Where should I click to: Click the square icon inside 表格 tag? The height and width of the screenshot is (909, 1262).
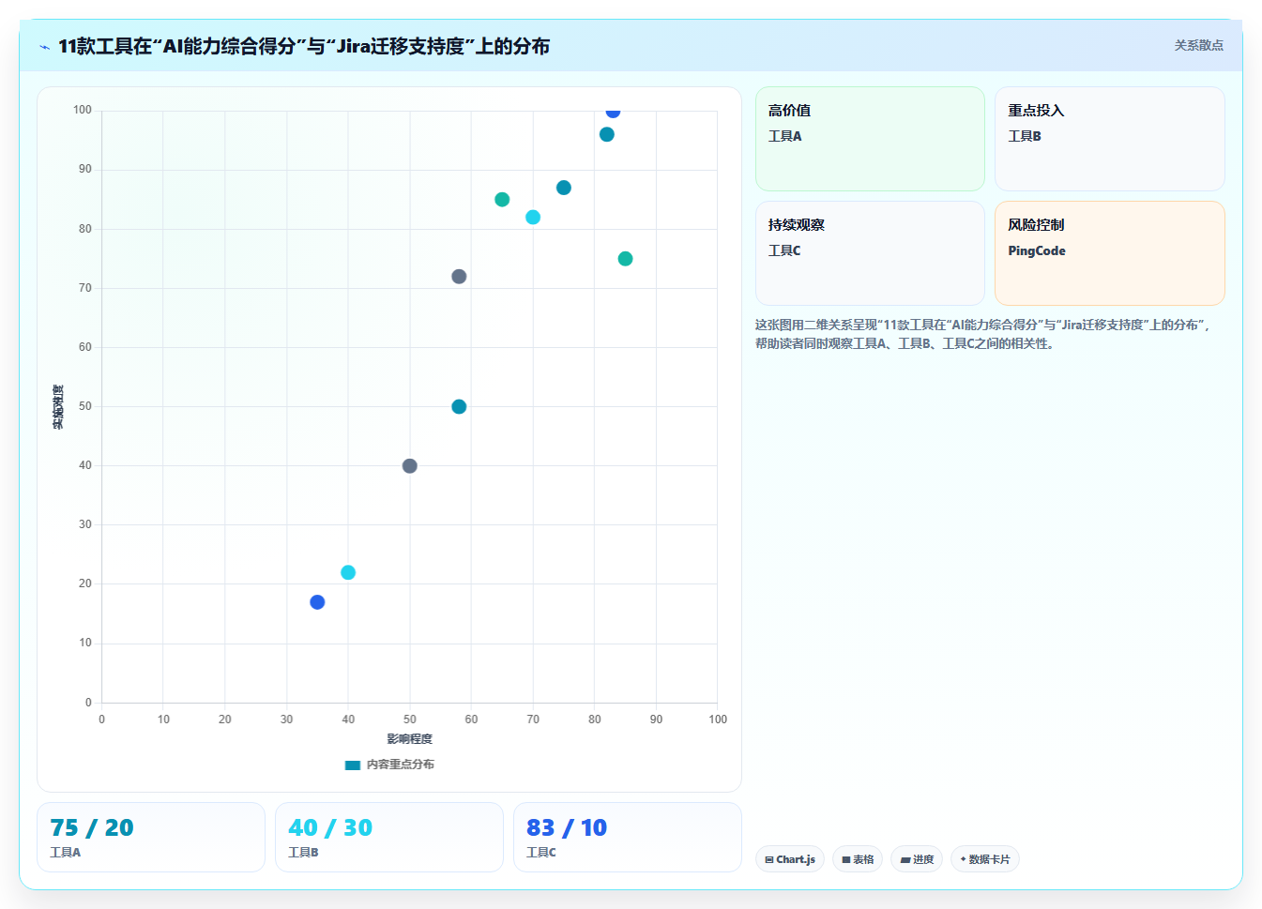(846, 859)
